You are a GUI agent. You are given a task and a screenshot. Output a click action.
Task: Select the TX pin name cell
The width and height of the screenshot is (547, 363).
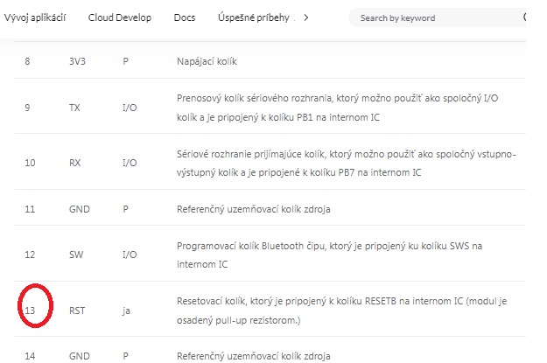tap(74, 107)
